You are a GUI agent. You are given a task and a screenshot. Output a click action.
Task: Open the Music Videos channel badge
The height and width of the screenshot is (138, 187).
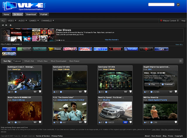pyautogui.click(x=40, y=49)
